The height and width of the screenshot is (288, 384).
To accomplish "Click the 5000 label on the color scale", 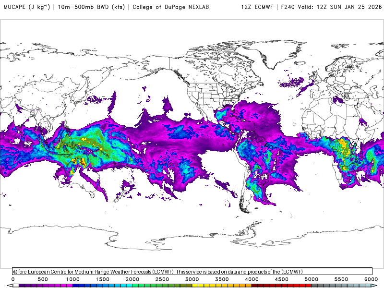I will coord(311,279).
